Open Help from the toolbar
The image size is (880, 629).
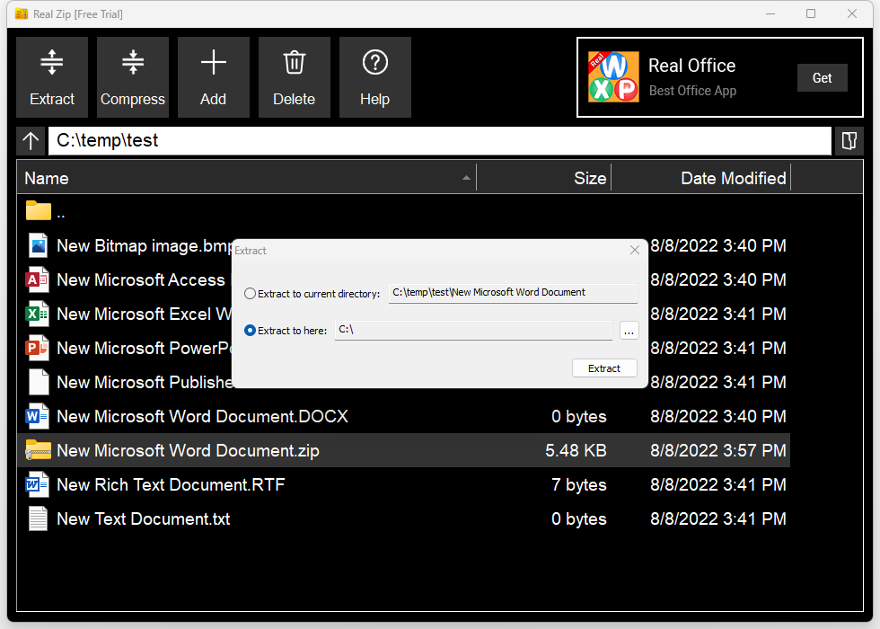pos(375,77)
